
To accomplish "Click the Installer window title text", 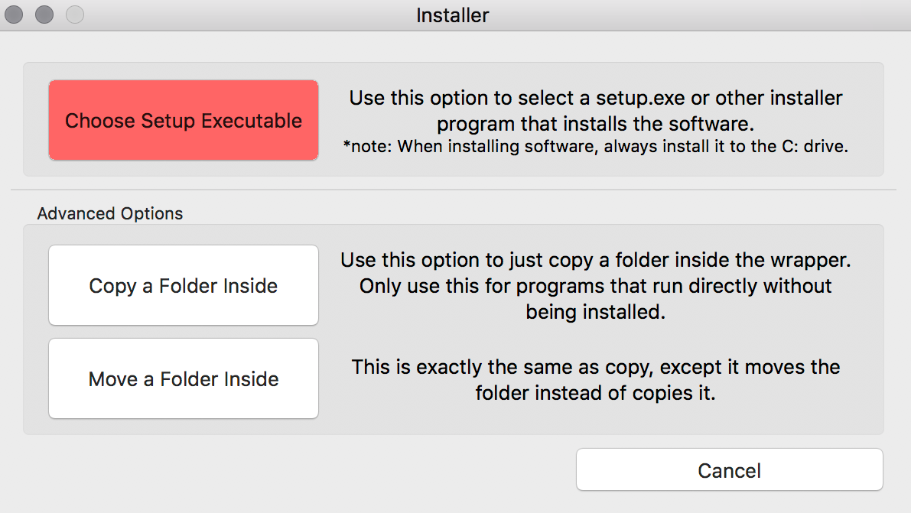I will click(x=453, y=15).
